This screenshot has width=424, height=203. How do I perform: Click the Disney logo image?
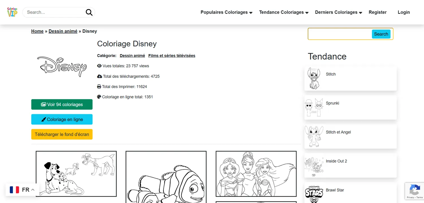62,67
